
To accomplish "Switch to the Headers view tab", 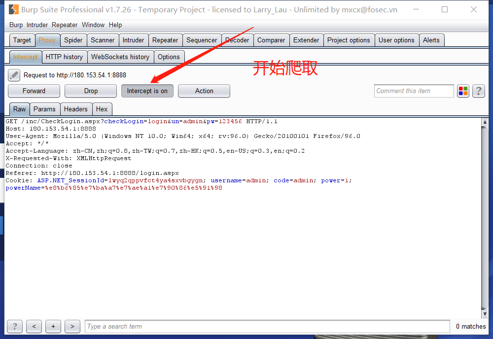I will coord(76,109).
